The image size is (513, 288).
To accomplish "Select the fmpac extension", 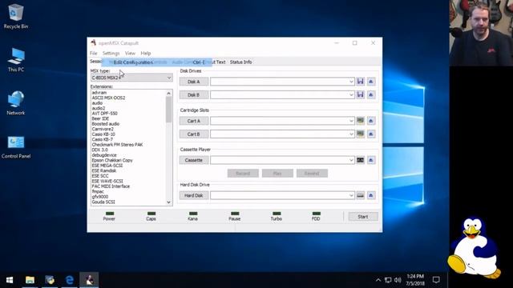I will (x=98, y=192).
